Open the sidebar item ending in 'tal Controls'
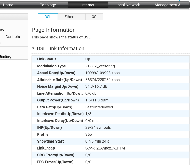The width and height of the screenshot is (193, 167). coord(14,37)
